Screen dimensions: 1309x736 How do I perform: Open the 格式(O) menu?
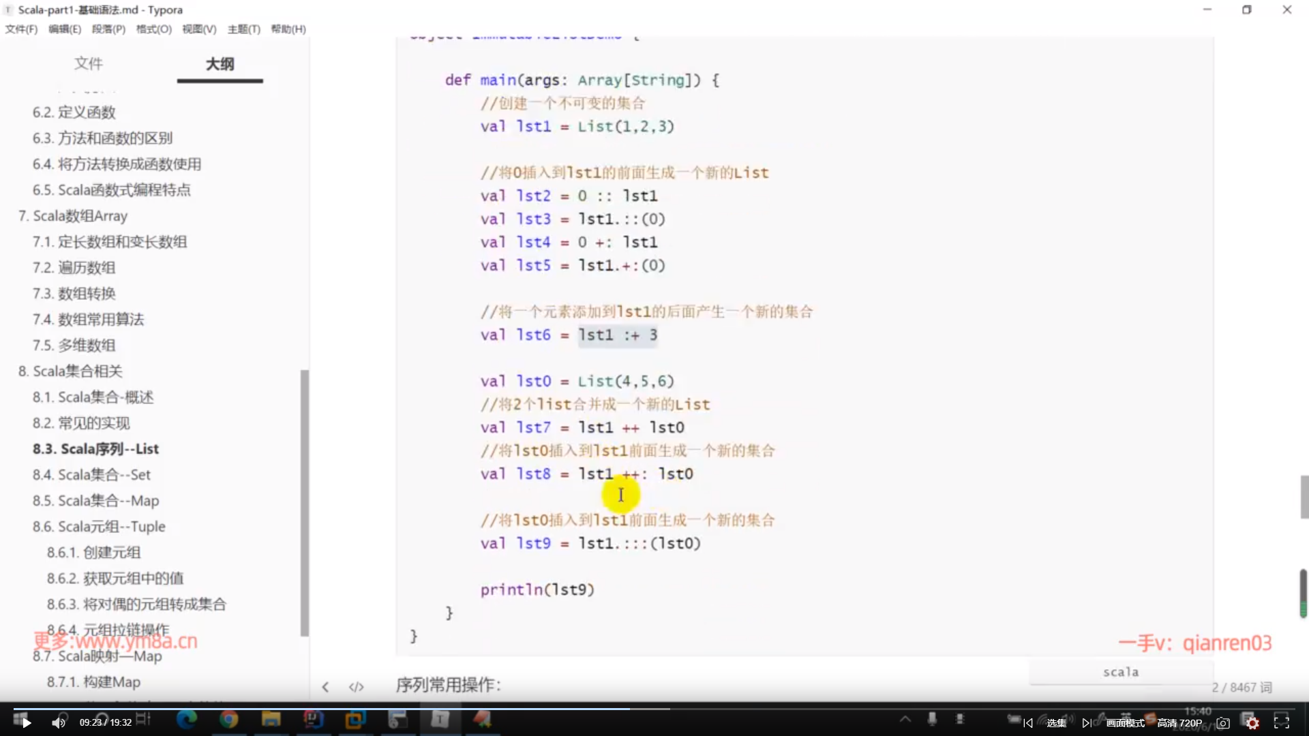pos(153,29)
